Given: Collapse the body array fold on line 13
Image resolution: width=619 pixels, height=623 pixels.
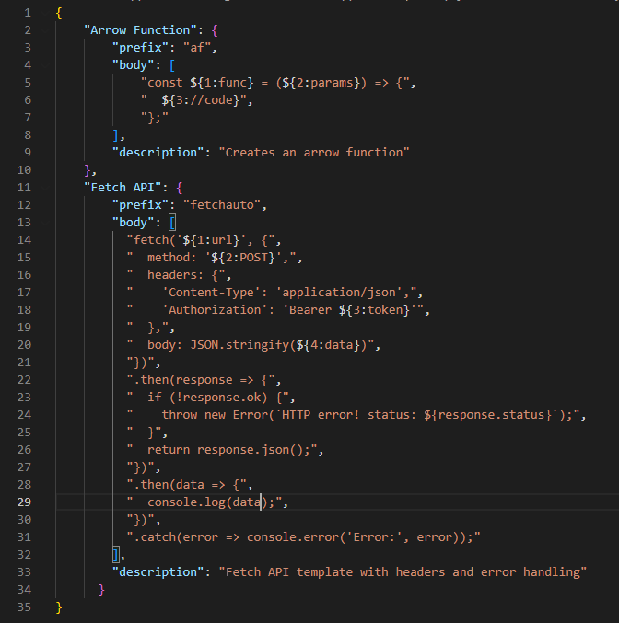Looking at the screenshot, I should pyautogui.click(x=44, y=223).
